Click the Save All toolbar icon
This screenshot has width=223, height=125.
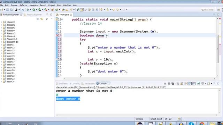11,10
